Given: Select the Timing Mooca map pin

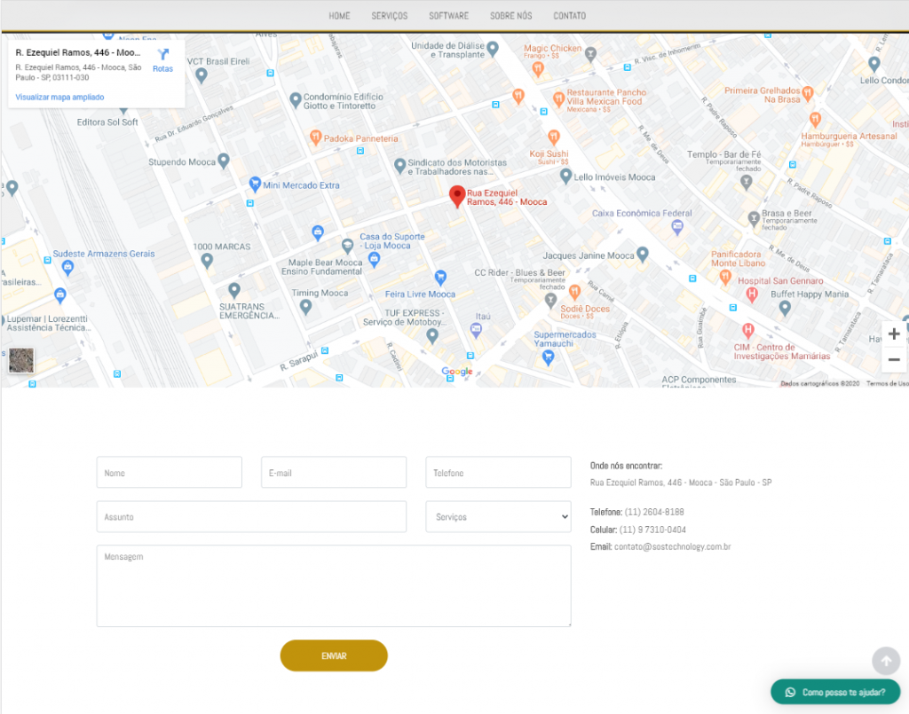Looking at the screenshot, I should pos(306,308).
